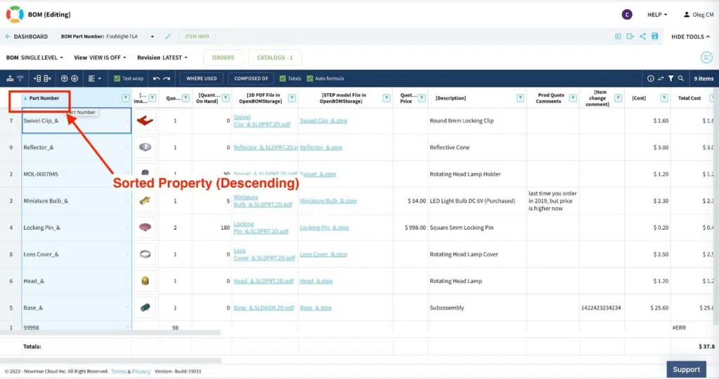Image resolution: width=719 pixels, height=379 pixels.
Task: Open the ITEM INFO tab
Action: (197, 36)
